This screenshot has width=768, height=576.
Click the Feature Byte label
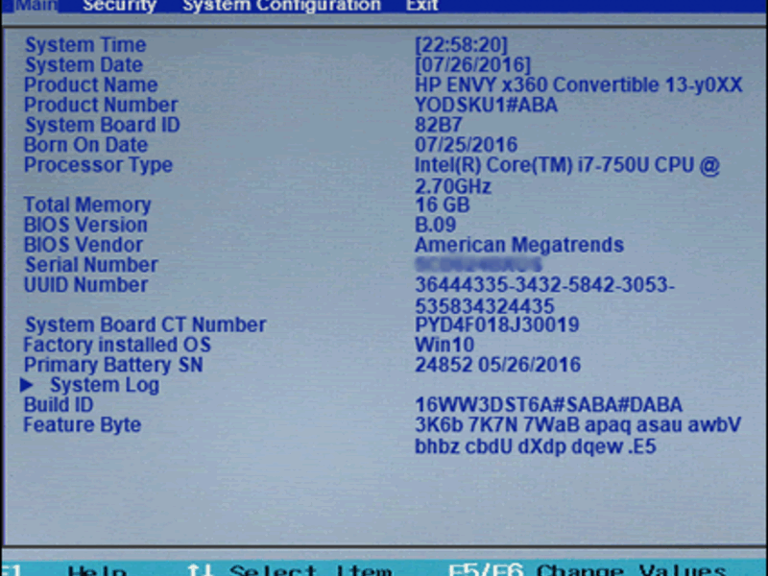[83, 425]
